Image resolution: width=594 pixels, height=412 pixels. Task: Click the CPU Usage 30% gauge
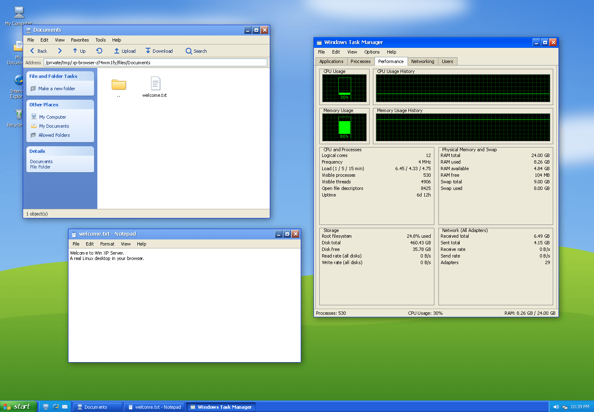(x=344, y=88)
